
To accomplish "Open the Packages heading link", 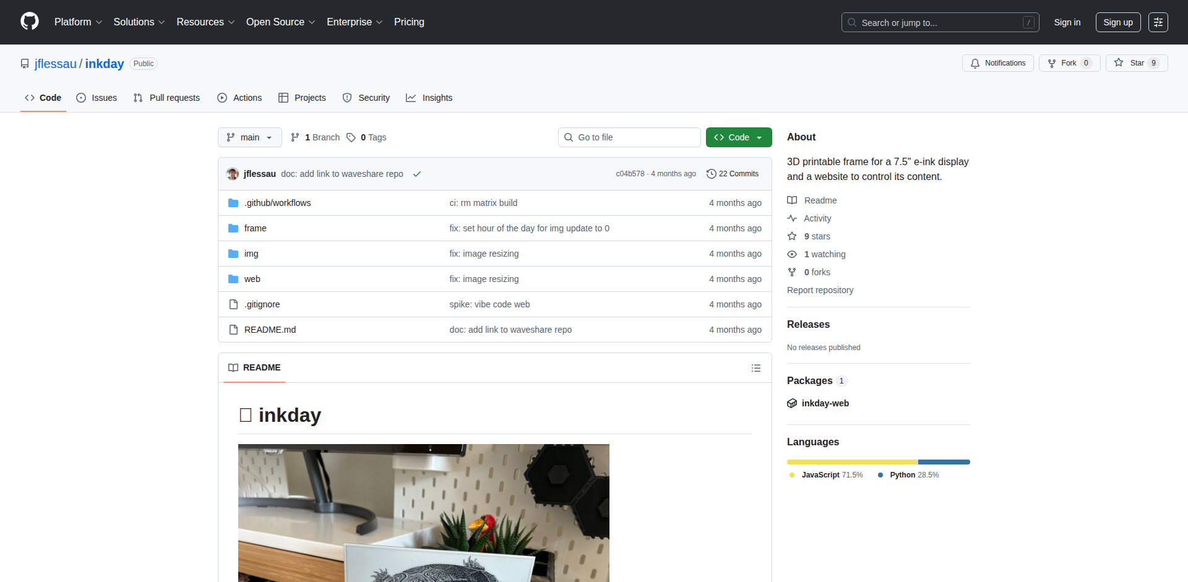I will pyautogui.click(x=809, y=380).
